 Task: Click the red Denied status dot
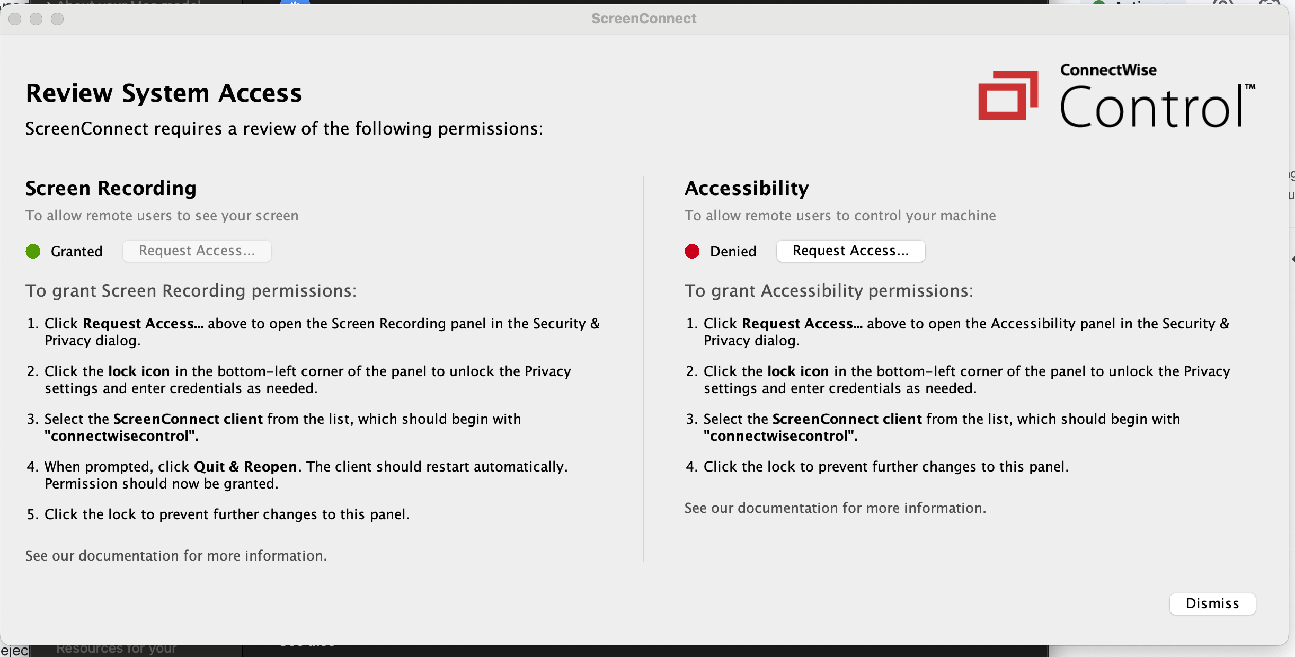[692, 251]
